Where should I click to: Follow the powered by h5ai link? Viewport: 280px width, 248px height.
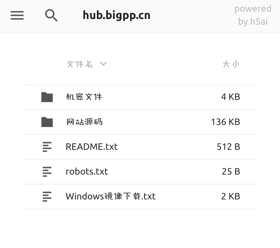pyautogui.click(x=253, y=15)
